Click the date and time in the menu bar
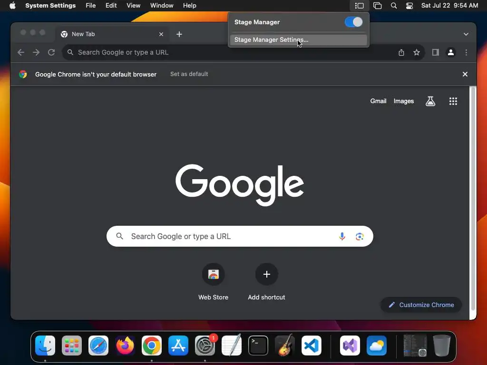The width and height of the screenshot is (487, 365). (449, 6)
